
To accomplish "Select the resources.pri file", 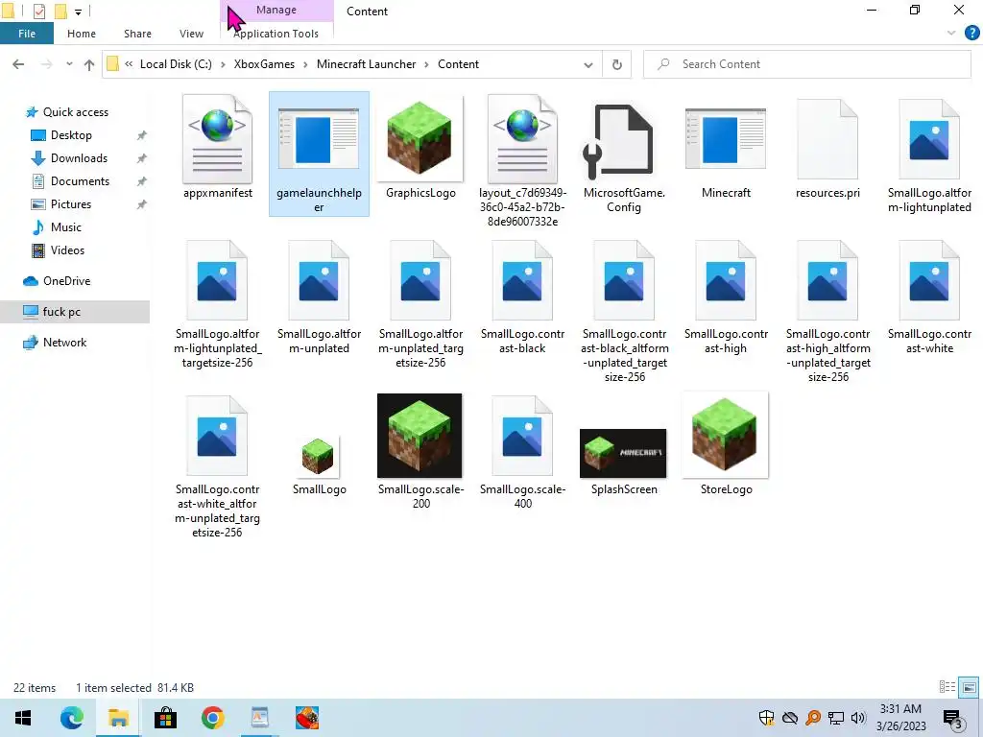I will 827,148.
